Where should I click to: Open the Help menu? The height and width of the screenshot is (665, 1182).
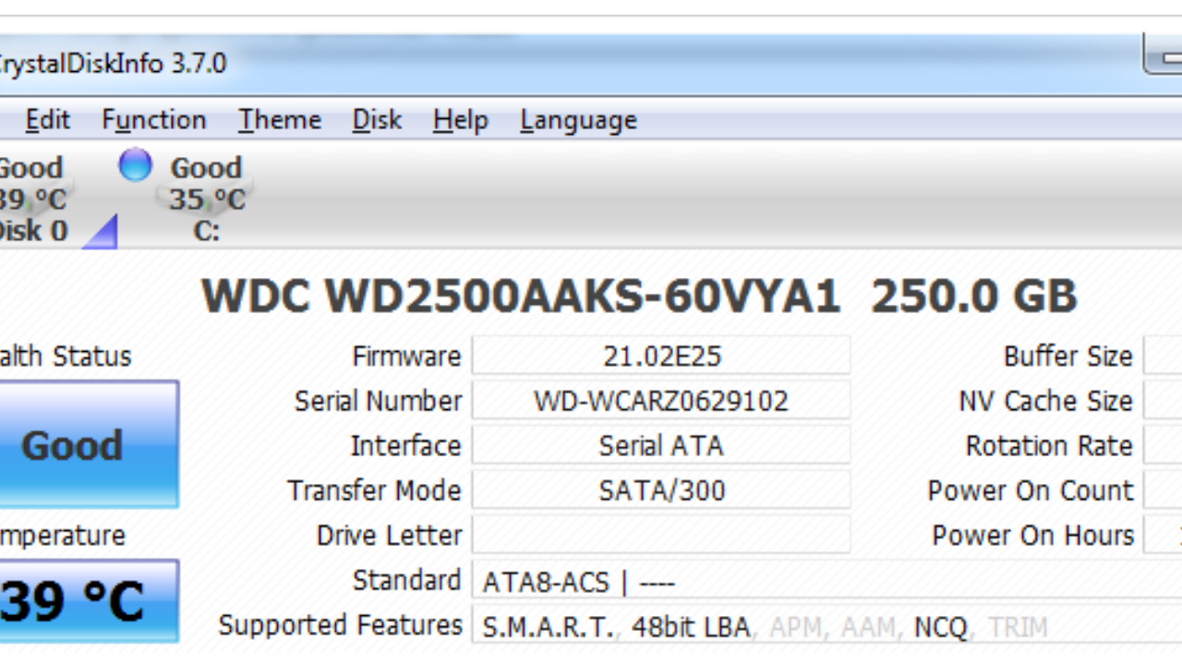click(x=460, y=120)
